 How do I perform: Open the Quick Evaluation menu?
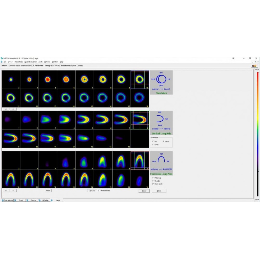30,62
